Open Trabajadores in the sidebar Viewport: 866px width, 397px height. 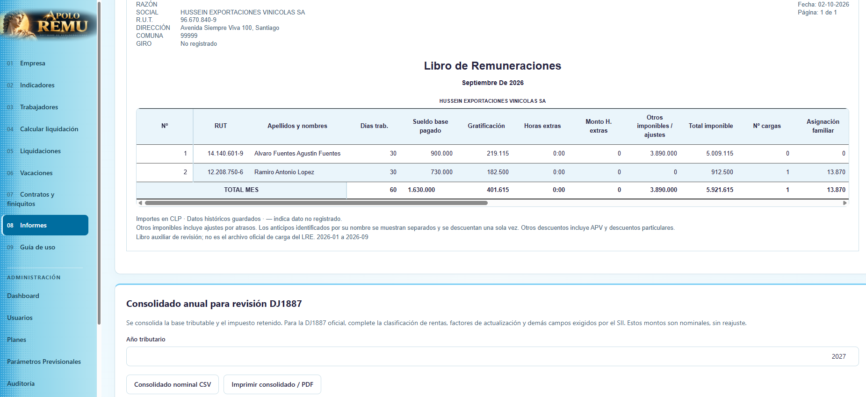click(x=39, y=107)
